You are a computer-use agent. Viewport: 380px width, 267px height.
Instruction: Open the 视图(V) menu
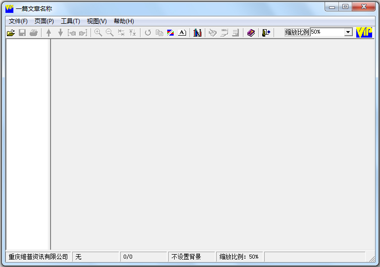(x=96, y=21)
